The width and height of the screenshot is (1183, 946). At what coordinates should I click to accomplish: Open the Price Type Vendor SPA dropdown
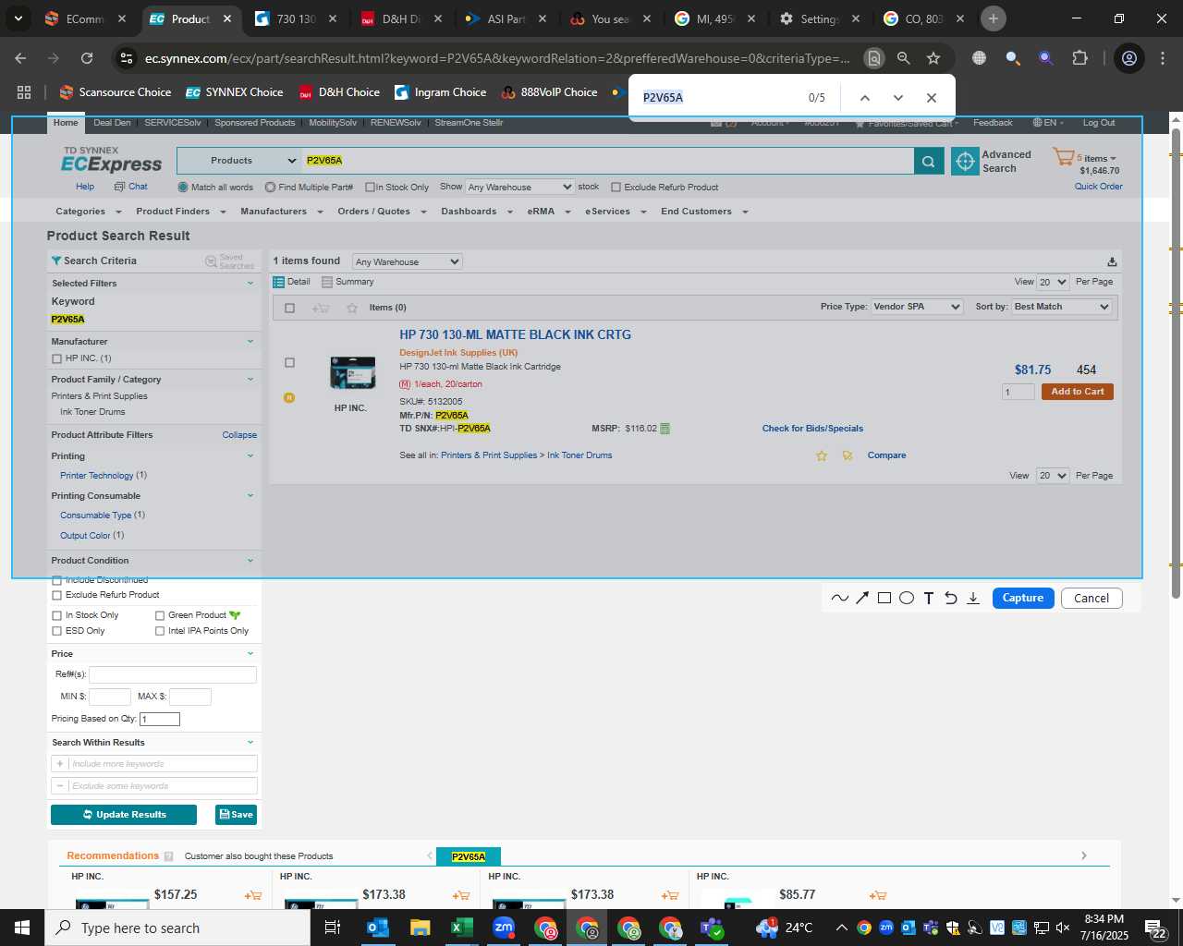tap(917, 307)
